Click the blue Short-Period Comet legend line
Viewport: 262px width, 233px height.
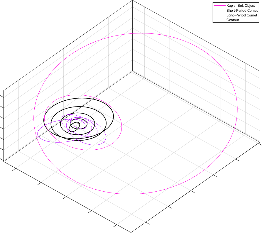(220, 10)
